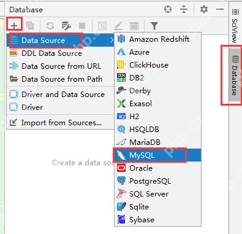Click the Stop square icon
Viewport: 242px width, 234px height.
(82, 26)
